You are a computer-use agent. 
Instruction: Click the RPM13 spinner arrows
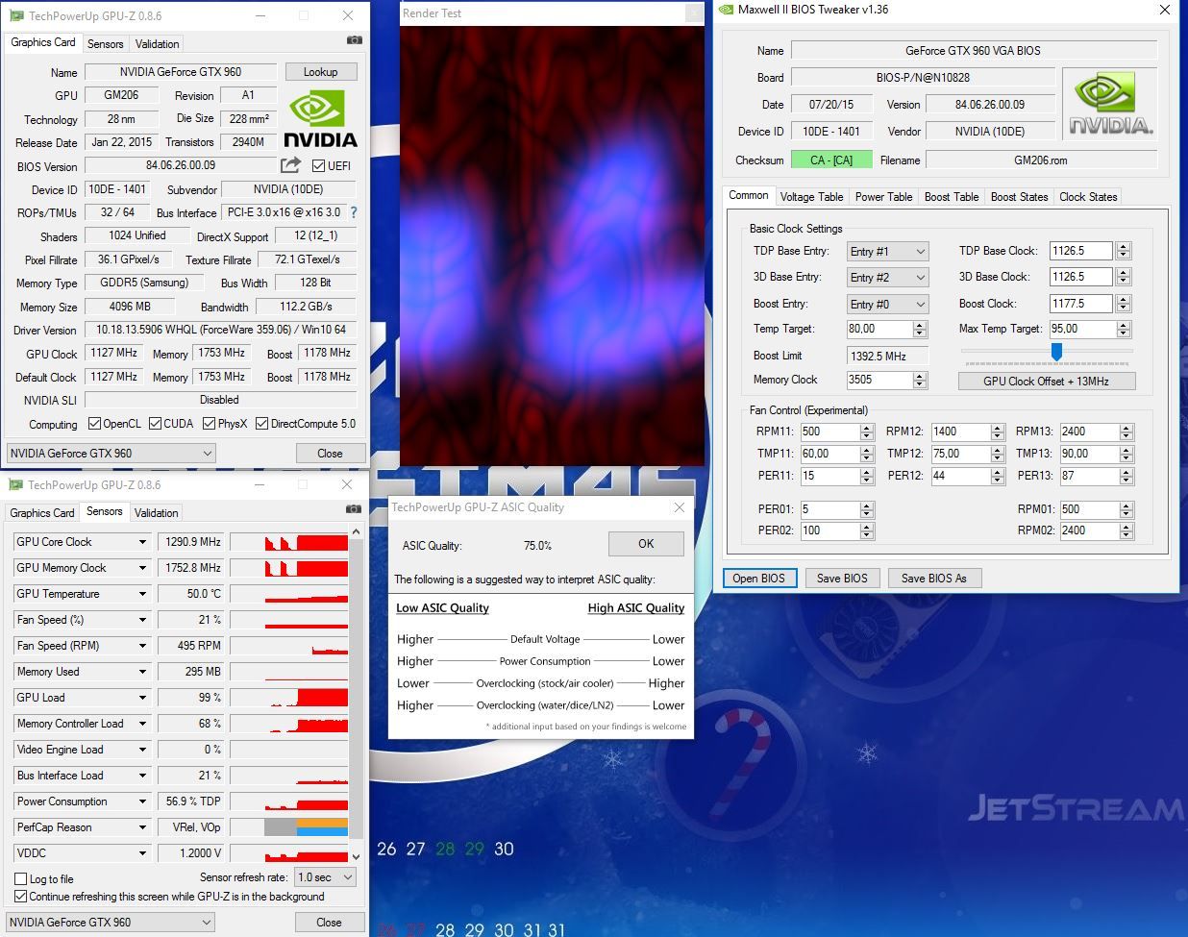tap(1127, 432)
